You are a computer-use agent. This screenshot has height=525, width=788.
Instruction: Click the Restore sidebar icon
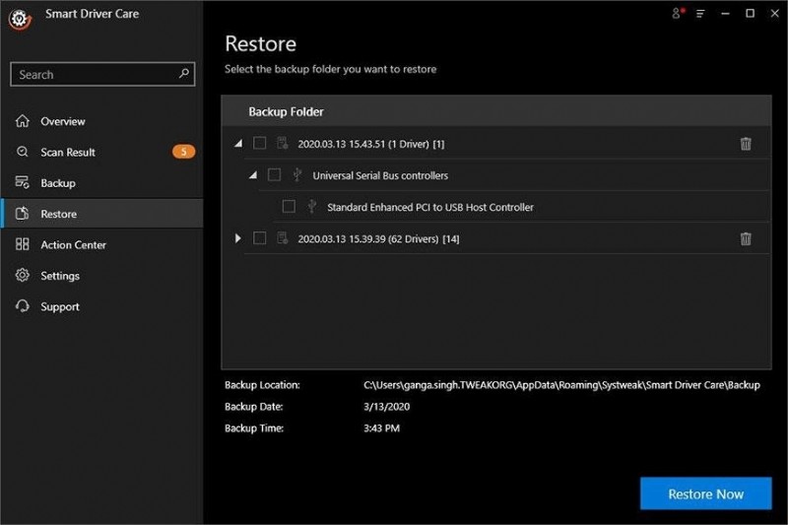(22, 214)
